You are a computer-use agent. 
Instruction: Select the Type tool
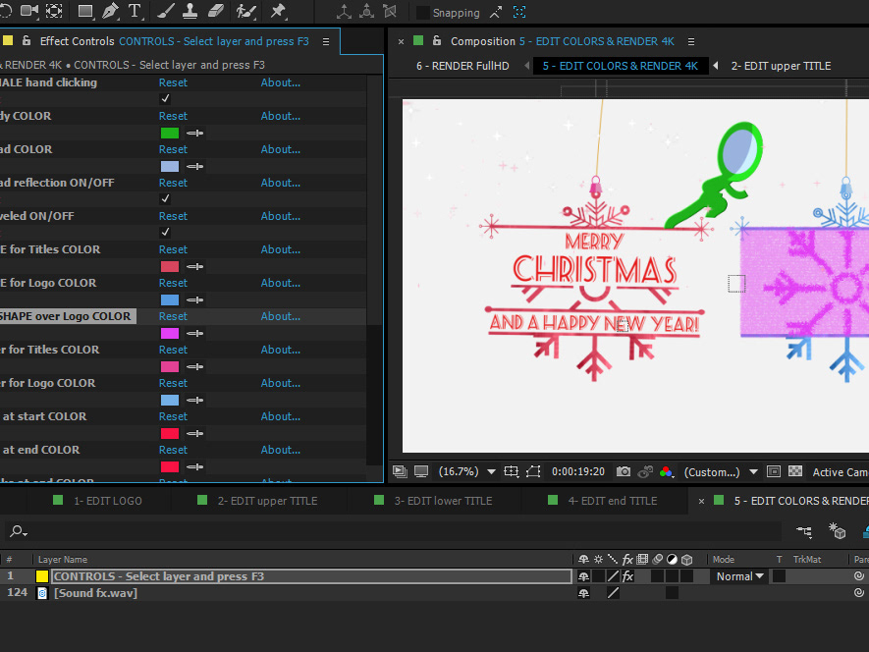135,11
